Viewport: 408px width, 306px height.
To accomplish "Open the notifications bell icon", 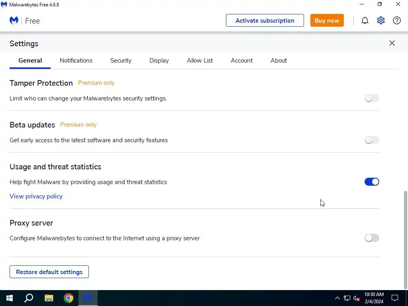I will tap(365, 20).
